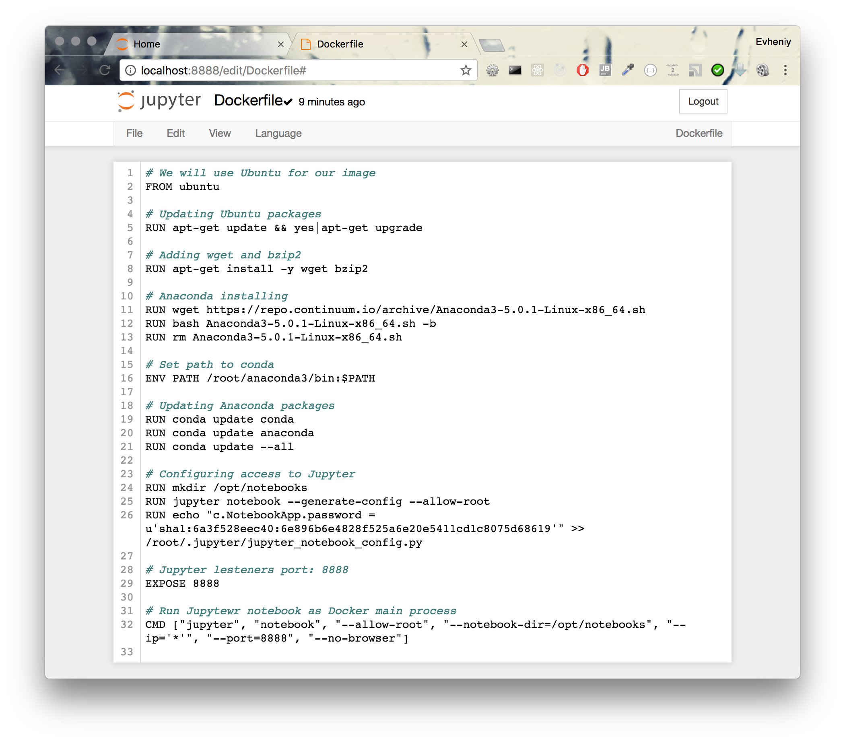Click the '# Set path to conda' comment
This screenshot has height=743, width=845.
[210, 364]
